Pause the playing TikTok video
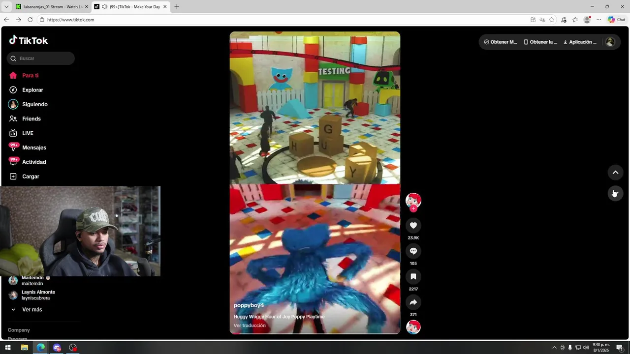Image resolution: width=630 pixels, height=354 pixels. [315, 183]
